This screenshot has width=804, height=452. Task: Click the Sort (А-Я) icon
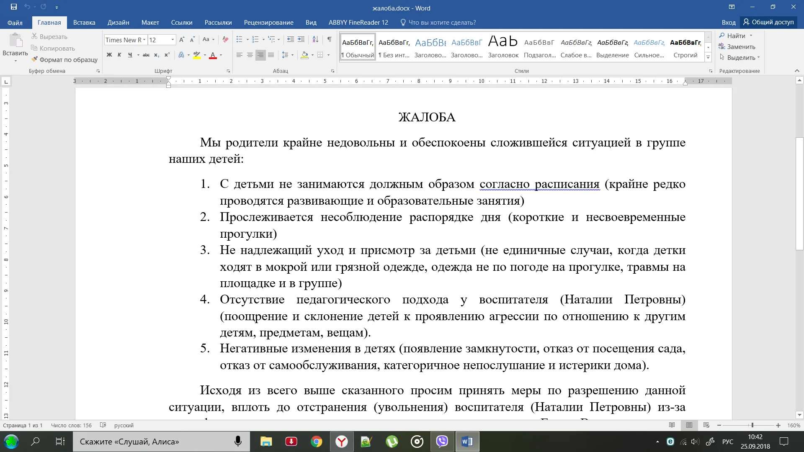coord(315,39)
